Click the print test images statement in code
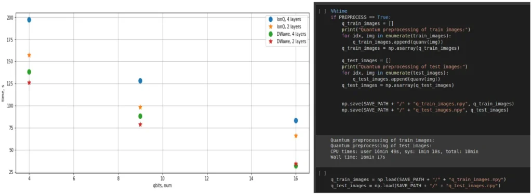Image resolution: width=532 pixels, height=195 pixels. click(404, 67)
